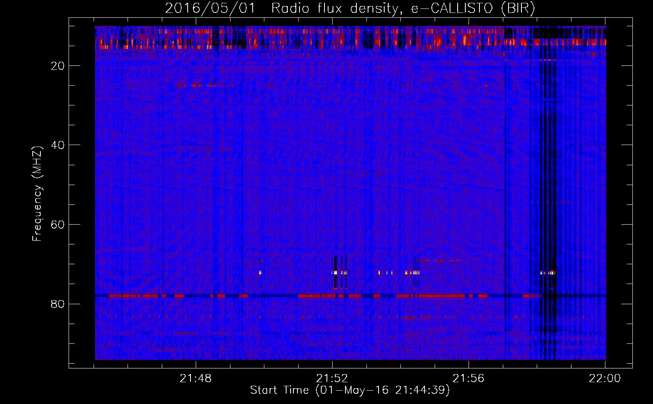Select the 60 frequency tick label

(x=58, y=225)
